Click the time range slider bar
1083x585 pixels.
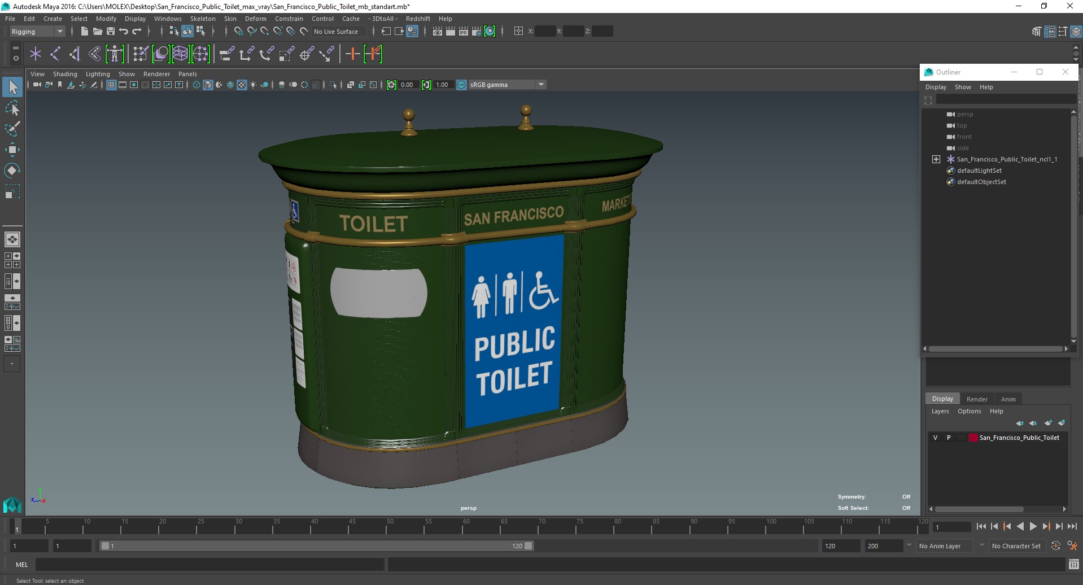click(x=316, y=546)
